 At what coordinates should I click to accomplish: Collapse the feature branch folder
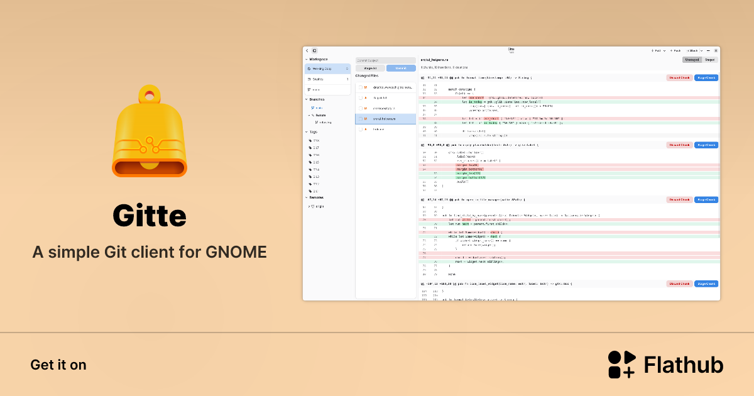pos(310,115)
